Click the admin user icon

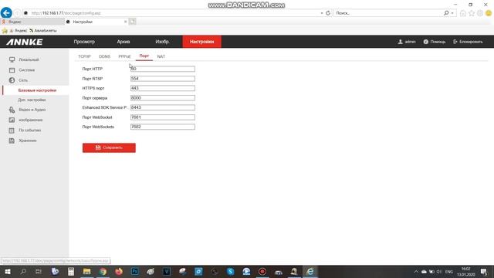[x=401, y=42]
